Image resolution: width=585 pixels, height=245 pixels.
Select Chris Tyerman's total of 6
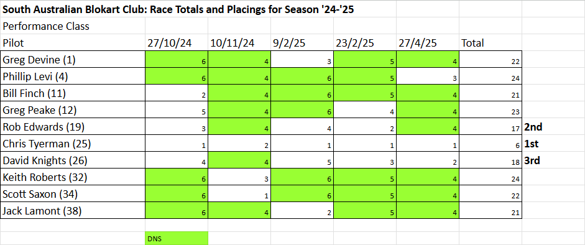[x=491, y=143]
